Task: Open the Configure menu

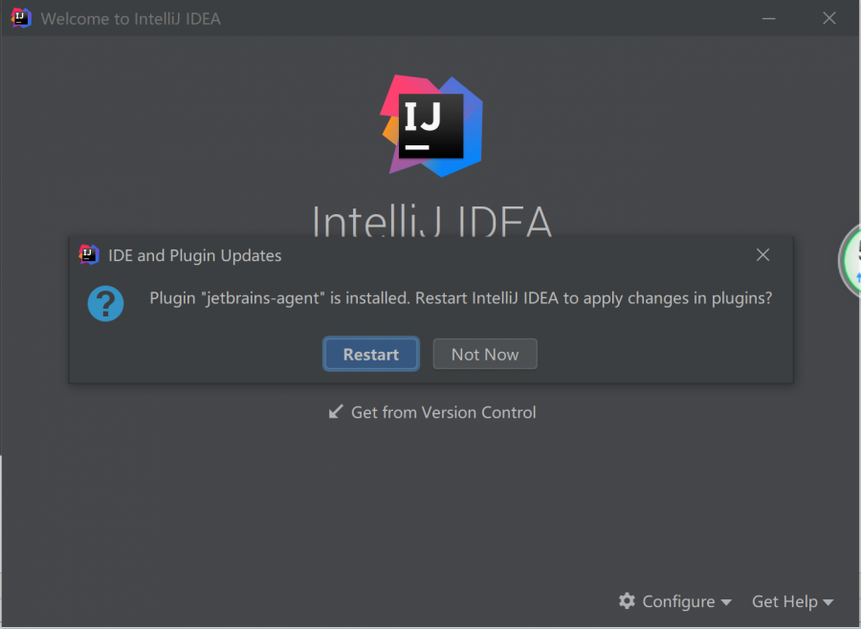Action: (678, 601)
